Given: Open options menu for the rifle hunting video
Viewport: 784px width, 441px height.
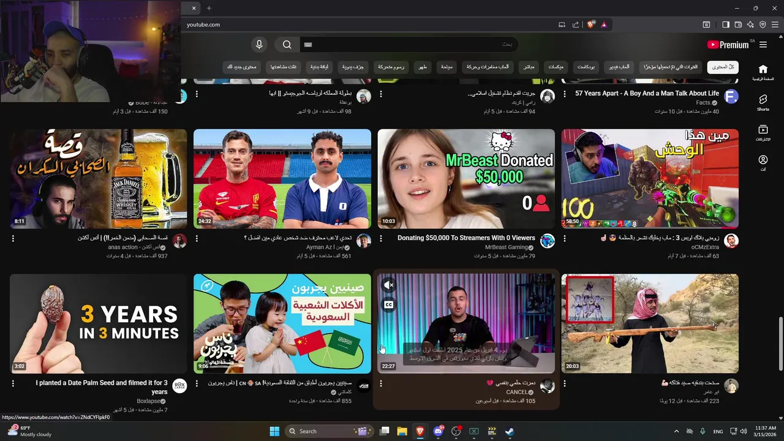Looking at the screenshot, I should 565,383.
